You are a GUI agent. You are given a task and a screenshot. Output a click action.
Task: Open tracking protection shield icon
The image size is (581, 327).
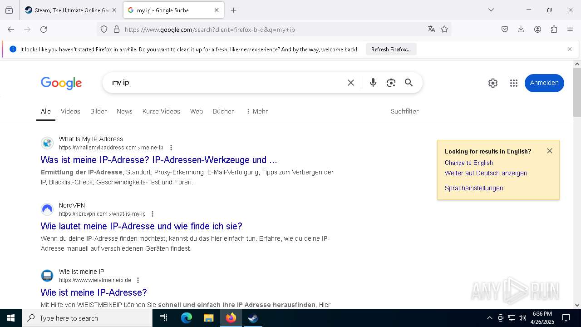104,30
